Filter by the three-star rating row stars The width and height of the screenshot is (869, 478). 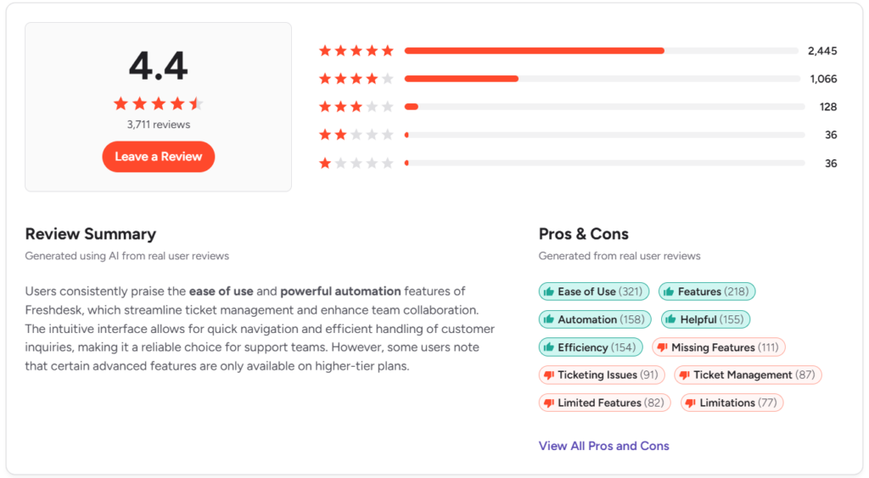pyautogui.click(x=356, y=107)
